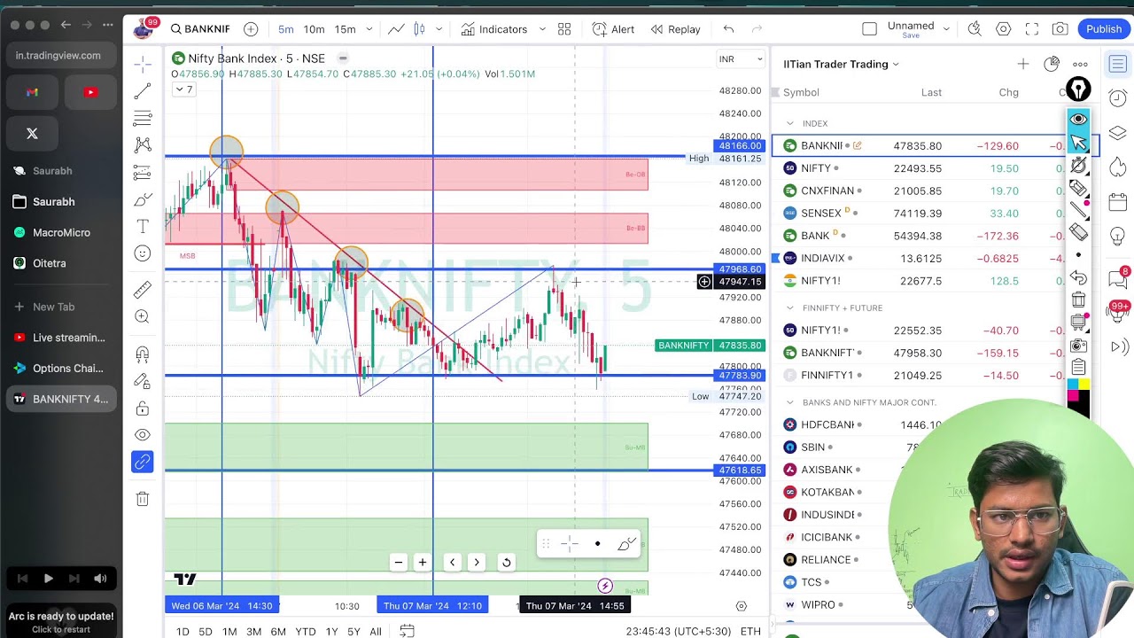
Task: Open the forecasting and measurement tools
Action: 143,173
